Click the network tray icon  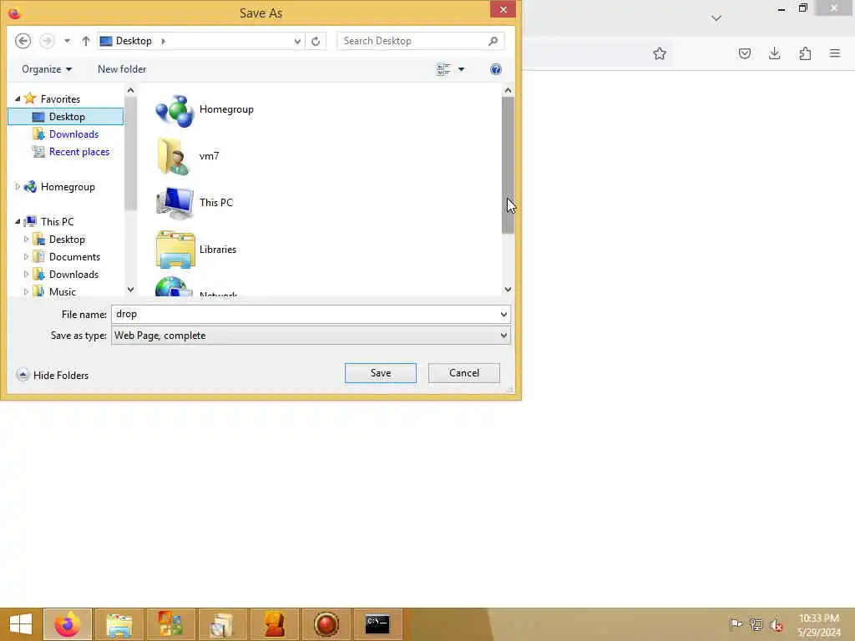[756, 624]
